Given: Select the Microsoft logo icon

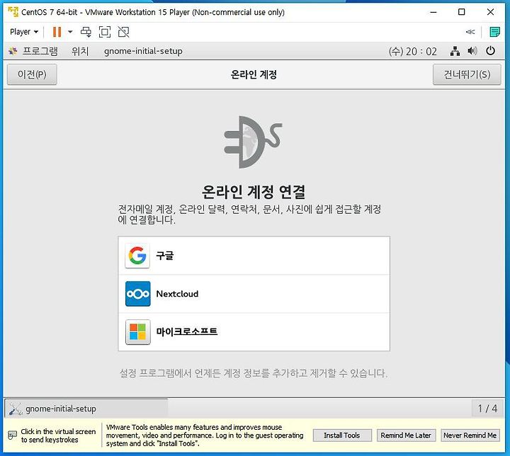Looking at the screenshot, I should coord(137,332).
